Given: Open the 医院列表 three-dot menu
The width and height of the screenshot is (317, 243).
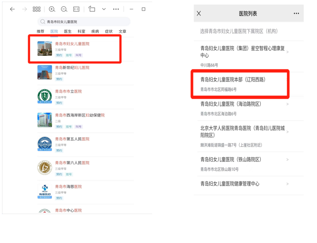Looking at the screenshot, I should pos(296,13).
